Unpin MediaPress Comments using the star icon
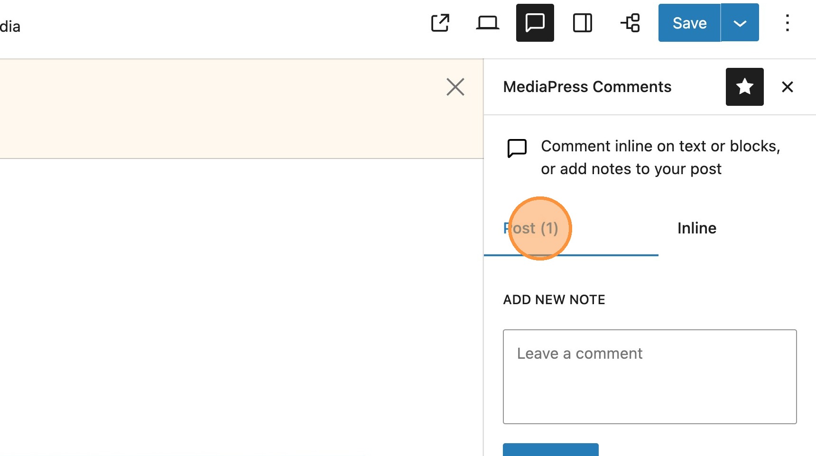816x456 pixels. pos(744,87)
